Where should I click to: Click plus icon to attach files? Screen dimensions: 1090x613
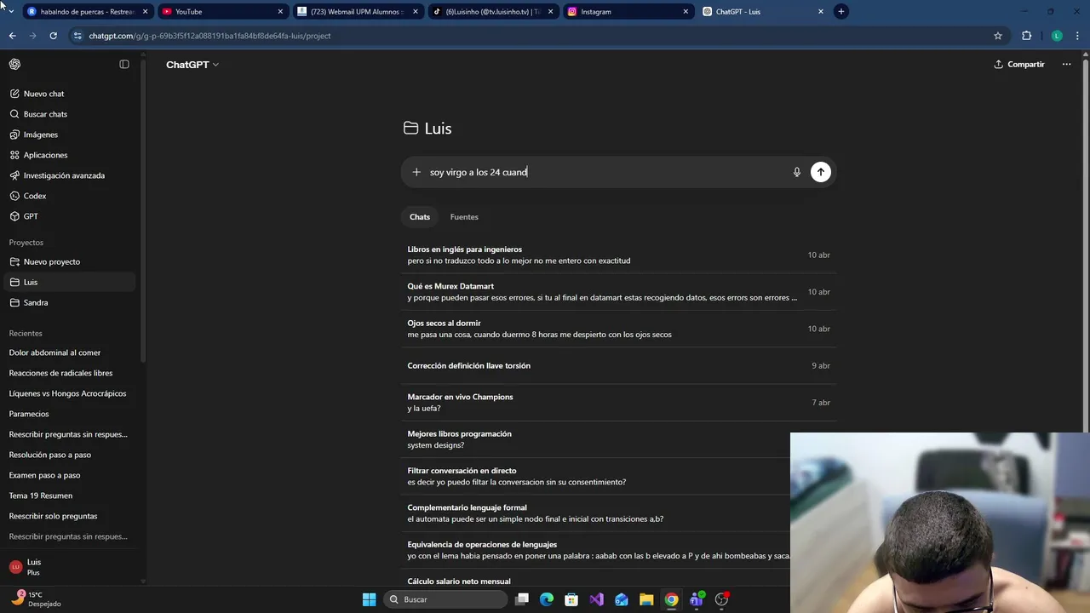point(416,172)
